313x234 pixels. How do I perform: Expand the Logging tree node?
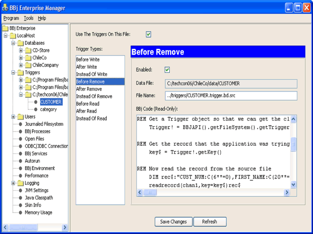pos(13,183)
